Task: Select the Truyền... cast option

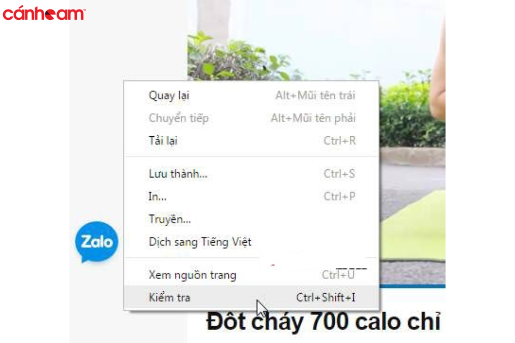Action: tap(251, 219)
